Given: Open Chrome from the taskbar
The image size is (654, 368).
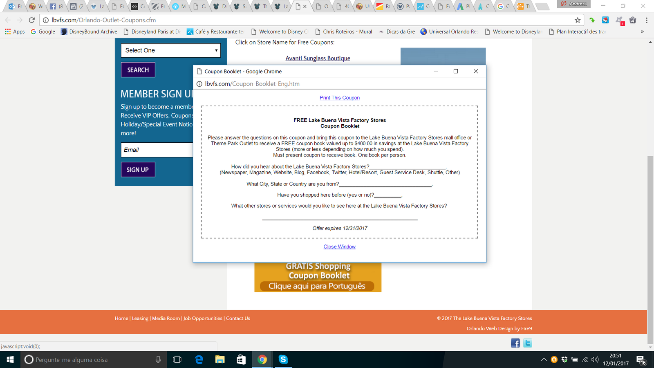Looking at the screenshot, I should click(x=262, y=359).
